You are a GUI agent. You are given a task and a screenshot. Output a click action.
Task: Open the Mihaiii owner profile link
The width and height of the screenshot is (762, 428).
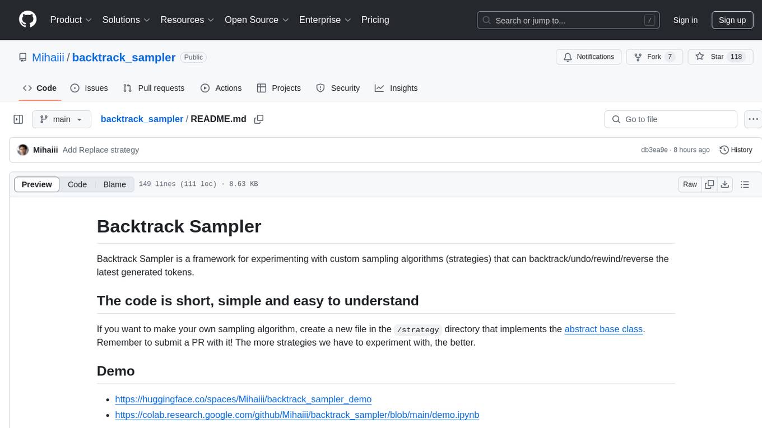tap(48, 57)
